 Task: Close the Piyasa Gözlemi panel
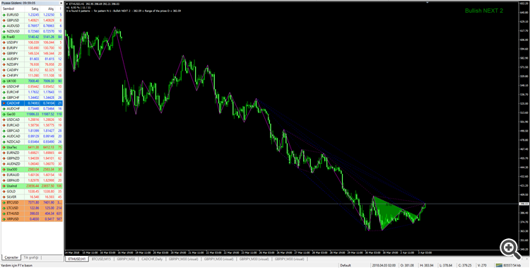point(61,3)
